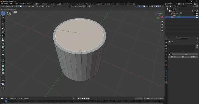
Task: Expand the Camera tree item
Action: click(x=170, y=13)
